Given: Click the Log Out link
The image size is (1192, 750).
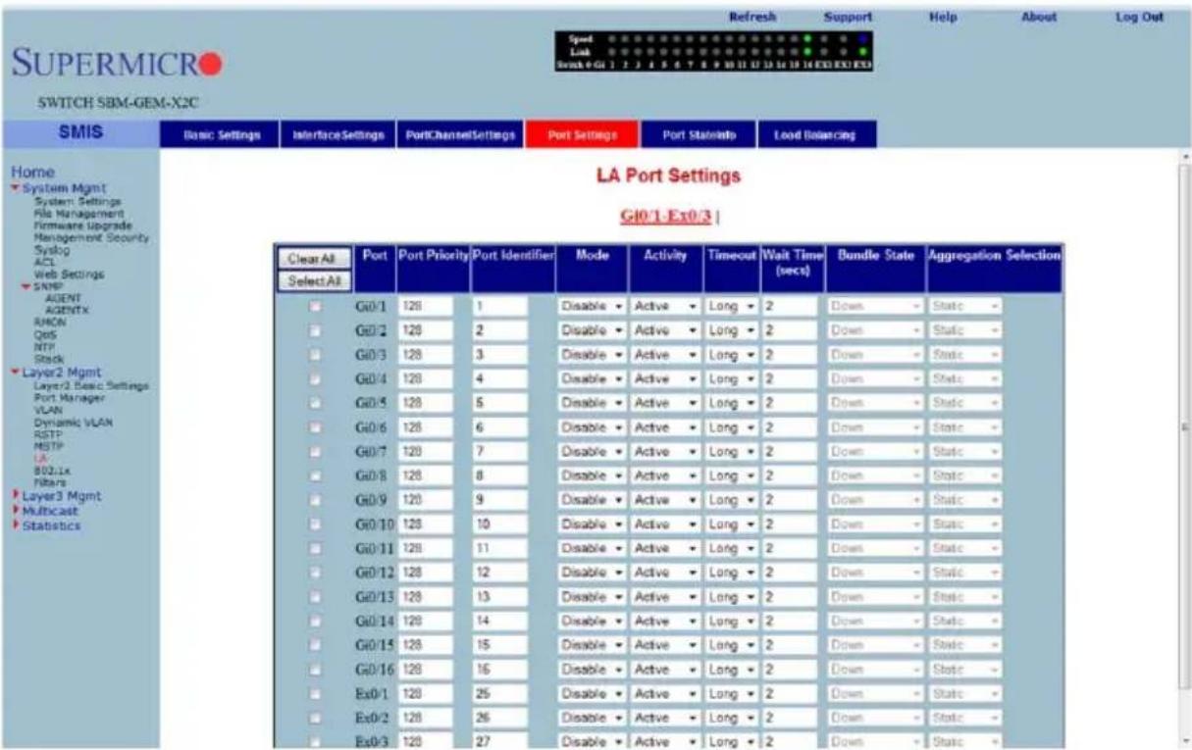Looking at the screenshot, I should click(x=1138, y=17).
